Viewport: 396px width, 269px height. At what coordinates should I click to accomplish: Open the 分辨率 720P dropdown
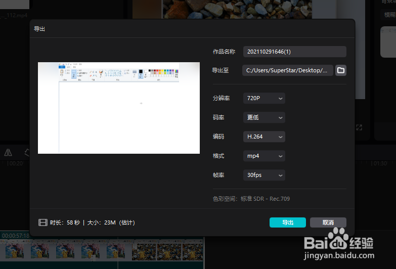click(264, 98)
